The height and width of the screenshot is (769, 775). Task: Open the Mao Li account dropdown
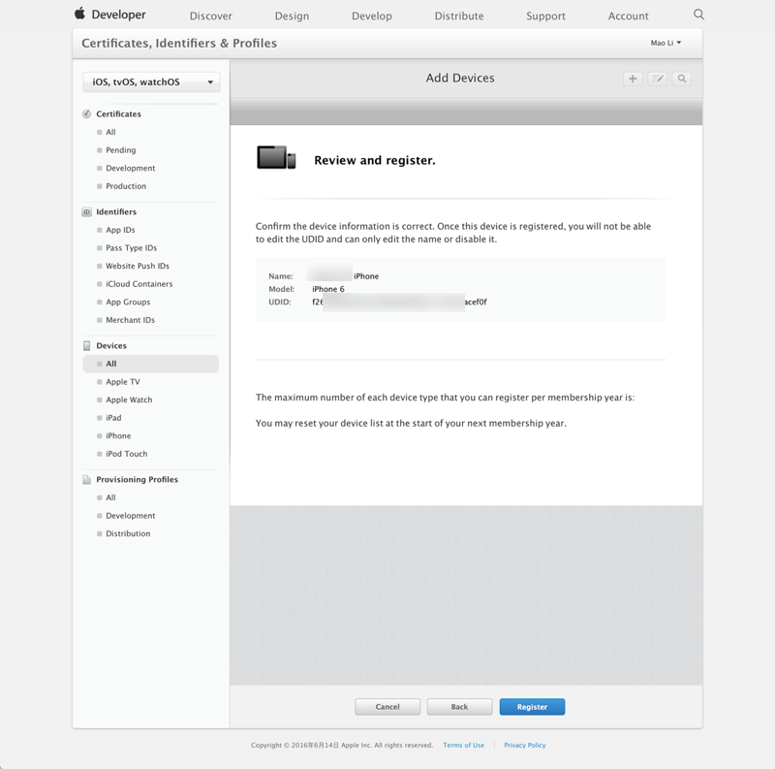666,43
